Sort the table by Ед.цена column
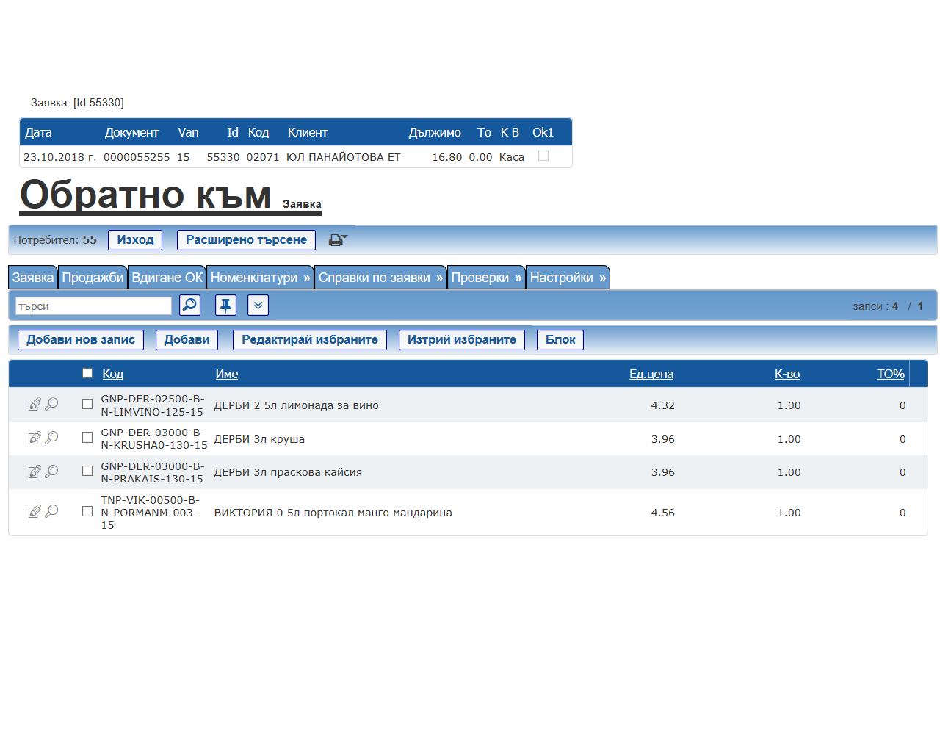The width and height of the screenshot is (940, 752). pos(651,374)
